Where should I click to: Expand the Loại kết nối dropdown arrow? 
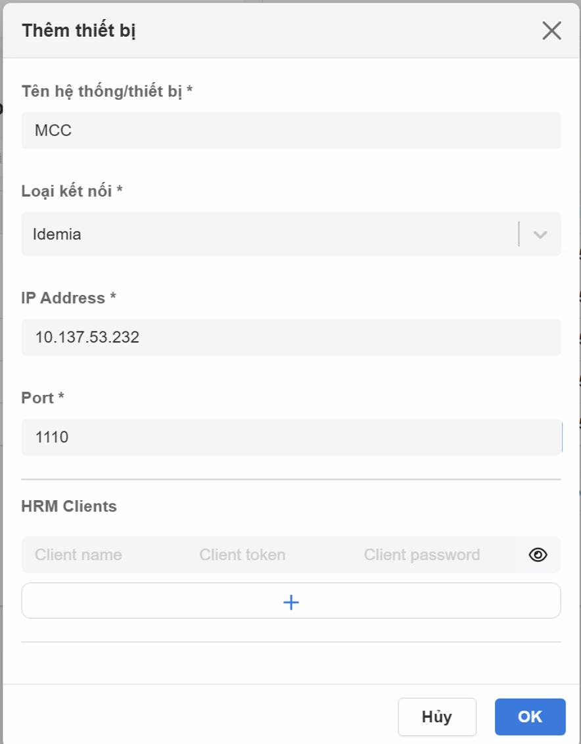[x=540, y=234]
